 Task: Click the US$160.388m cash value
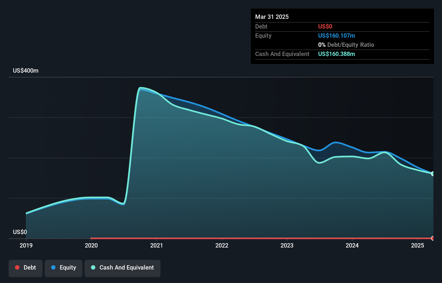[x=336, y=54]
